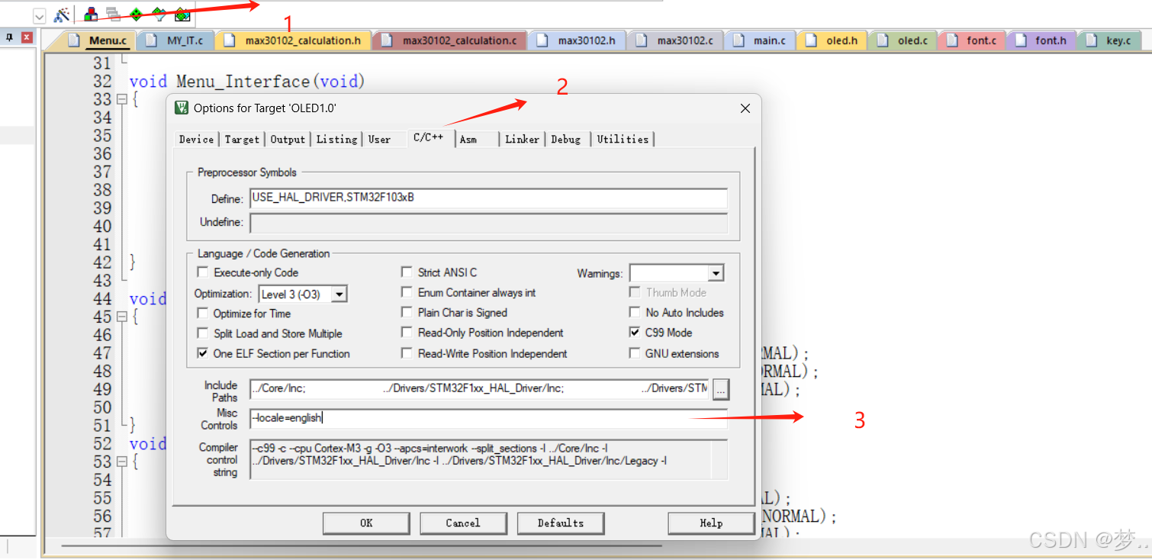
Task: Enable Optimize for Time checkbox
Action: [203, 314]
